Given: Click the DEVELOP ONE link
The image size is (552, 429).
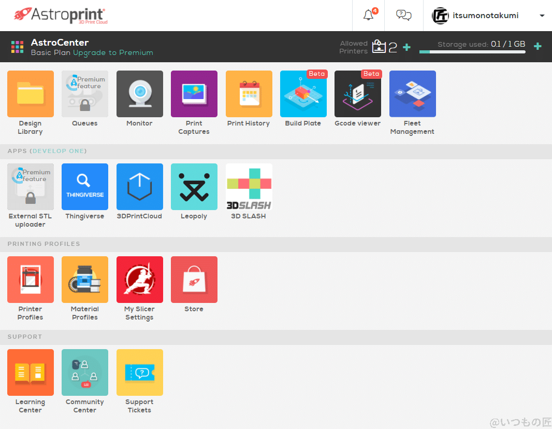Looking at the screenshot, I should click(x=59, y=151).
